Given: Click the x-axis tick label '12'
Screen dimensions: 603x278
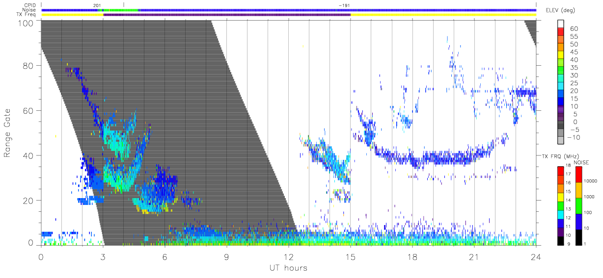Looking at the screenshot, I should pos(289,256).
